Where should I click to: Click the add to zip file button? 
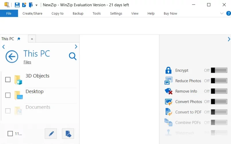click(x=68, y=134)
